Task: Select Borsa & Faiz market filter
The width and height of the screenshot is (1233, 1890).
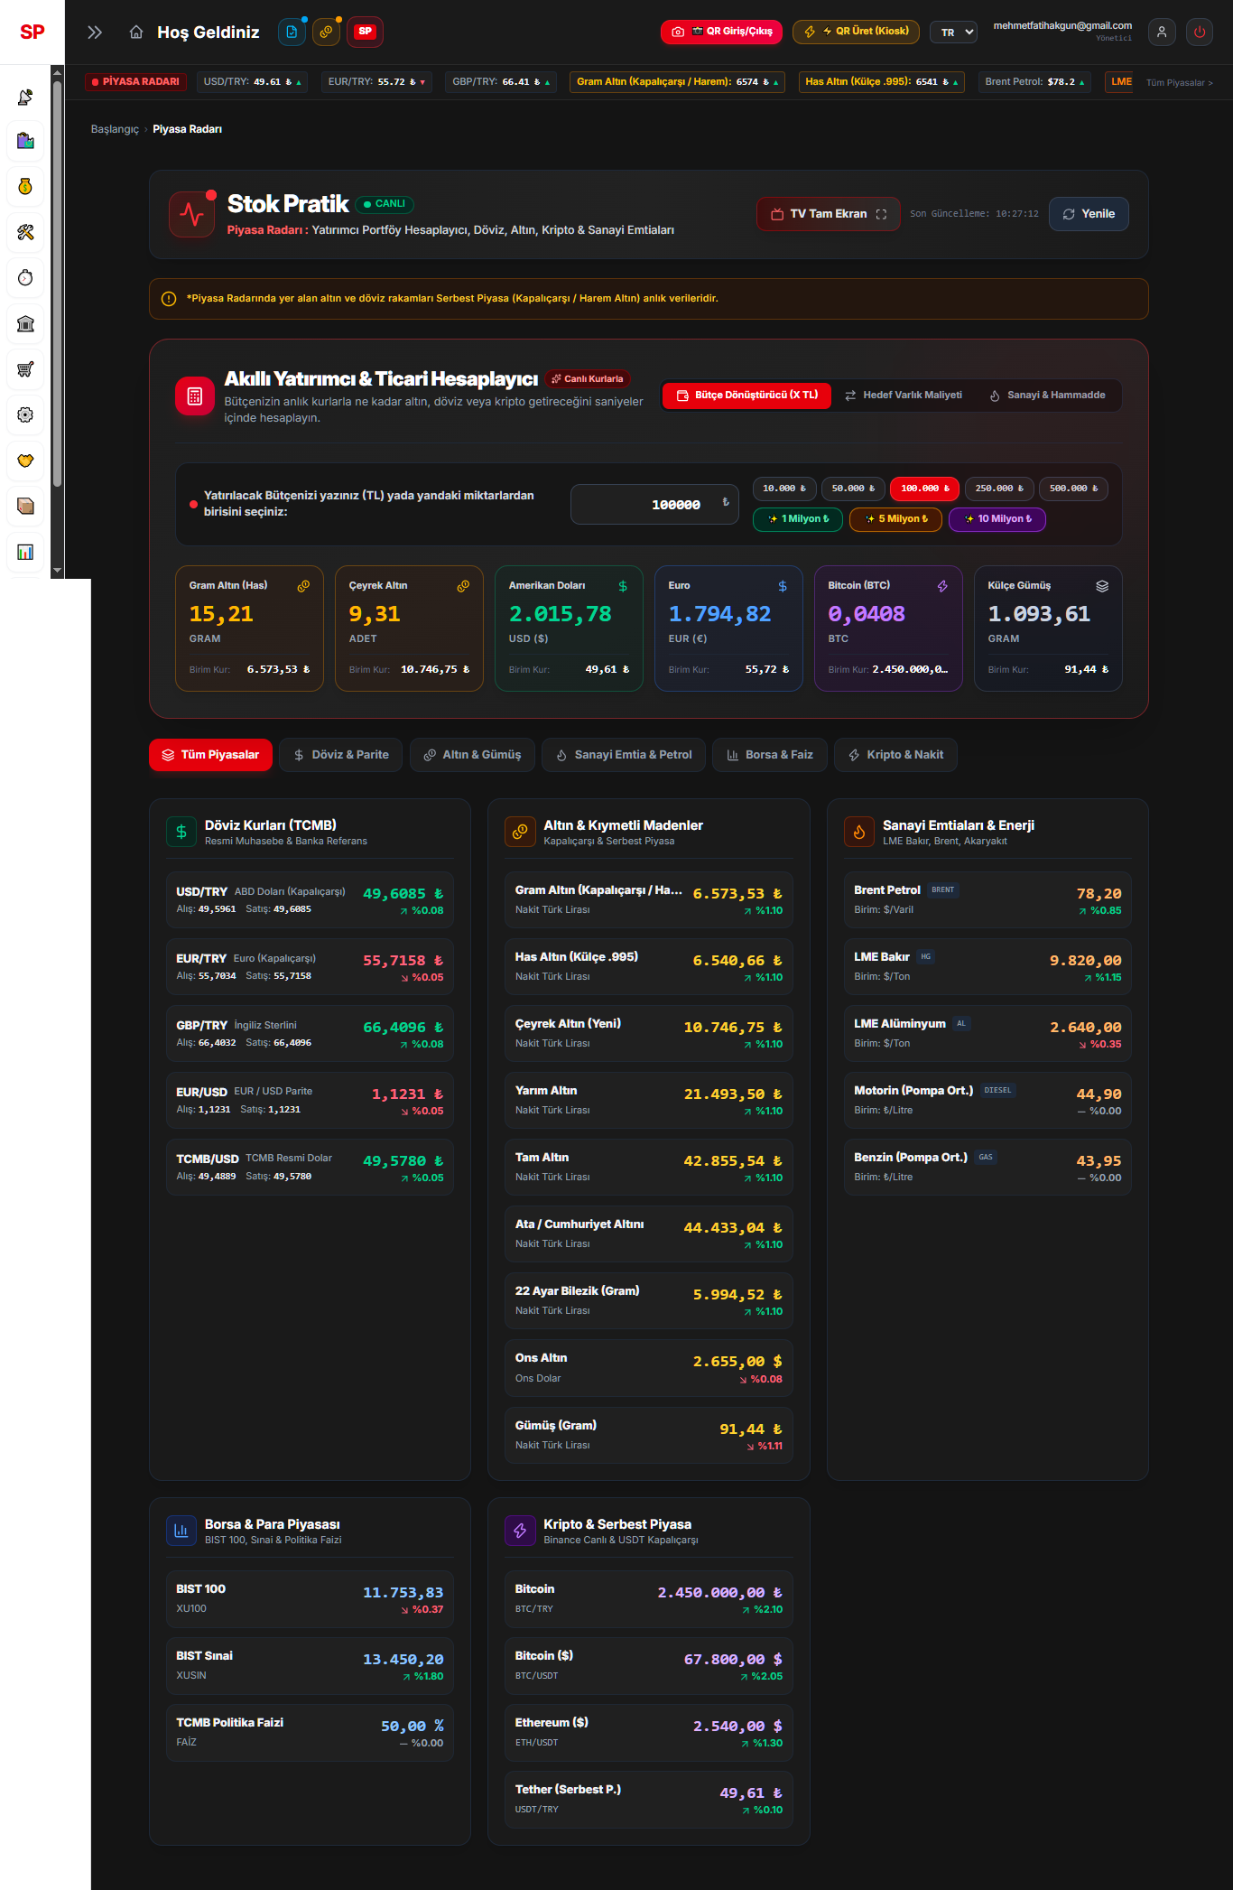Action: tap(770, 755)
